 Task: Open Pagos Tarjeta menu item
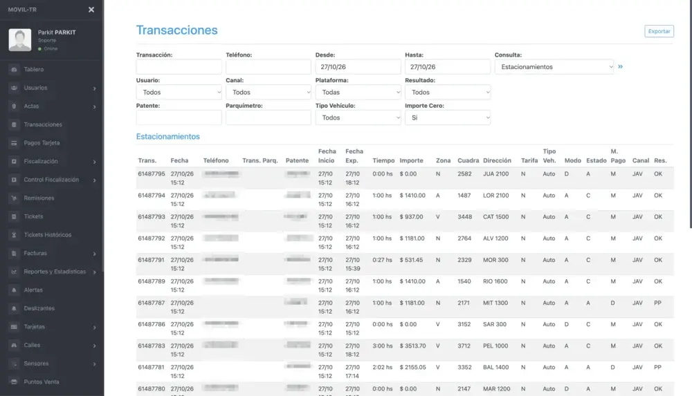(x=42, y=143)
